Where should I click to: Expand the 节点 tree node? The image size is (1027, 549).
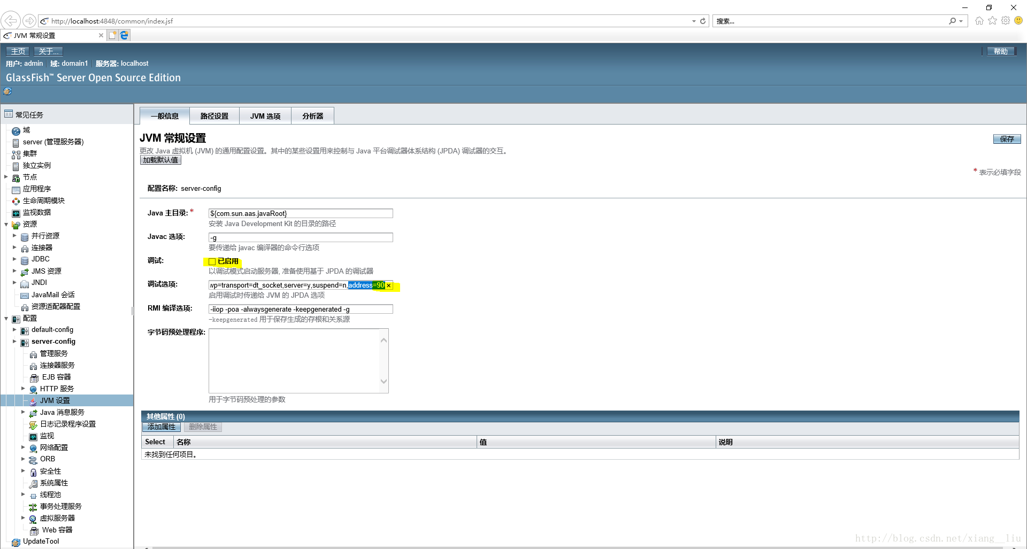pos(6,177)
